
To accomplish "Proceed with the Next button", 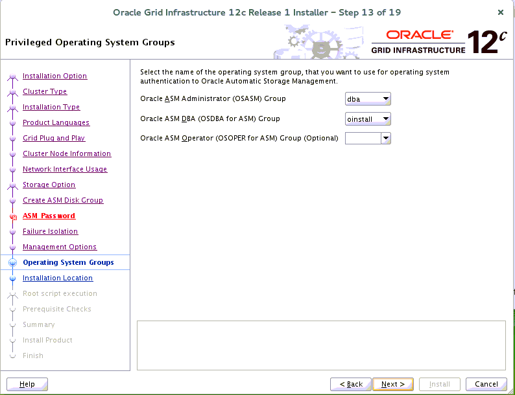I will click(393, 384).
